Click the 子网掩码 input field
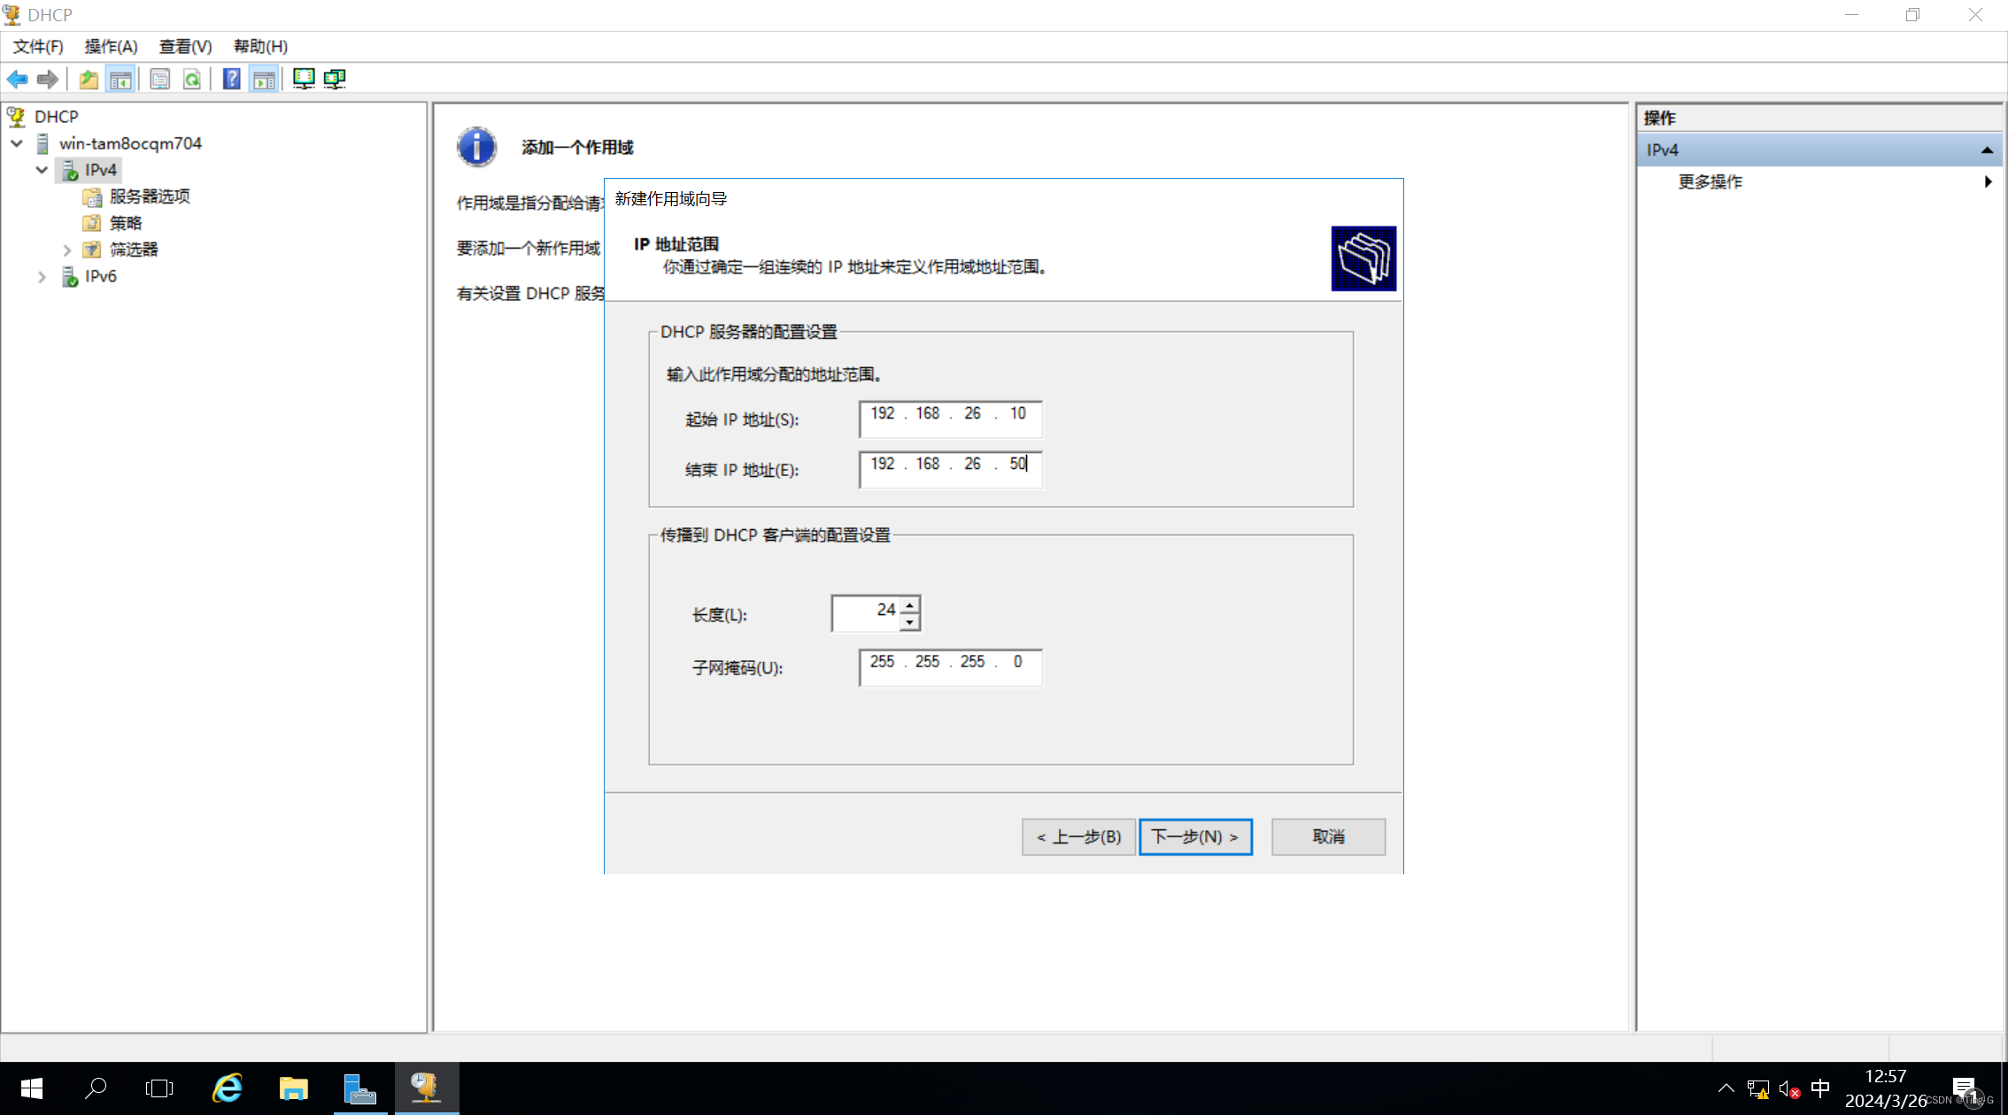The image size is (2008, 1115). [x=950, y=667]
